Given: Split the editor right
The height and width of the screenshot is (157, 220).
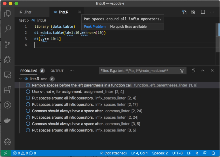Looking at the screenshot, I should pyautogui.click(x=203, y=12).
